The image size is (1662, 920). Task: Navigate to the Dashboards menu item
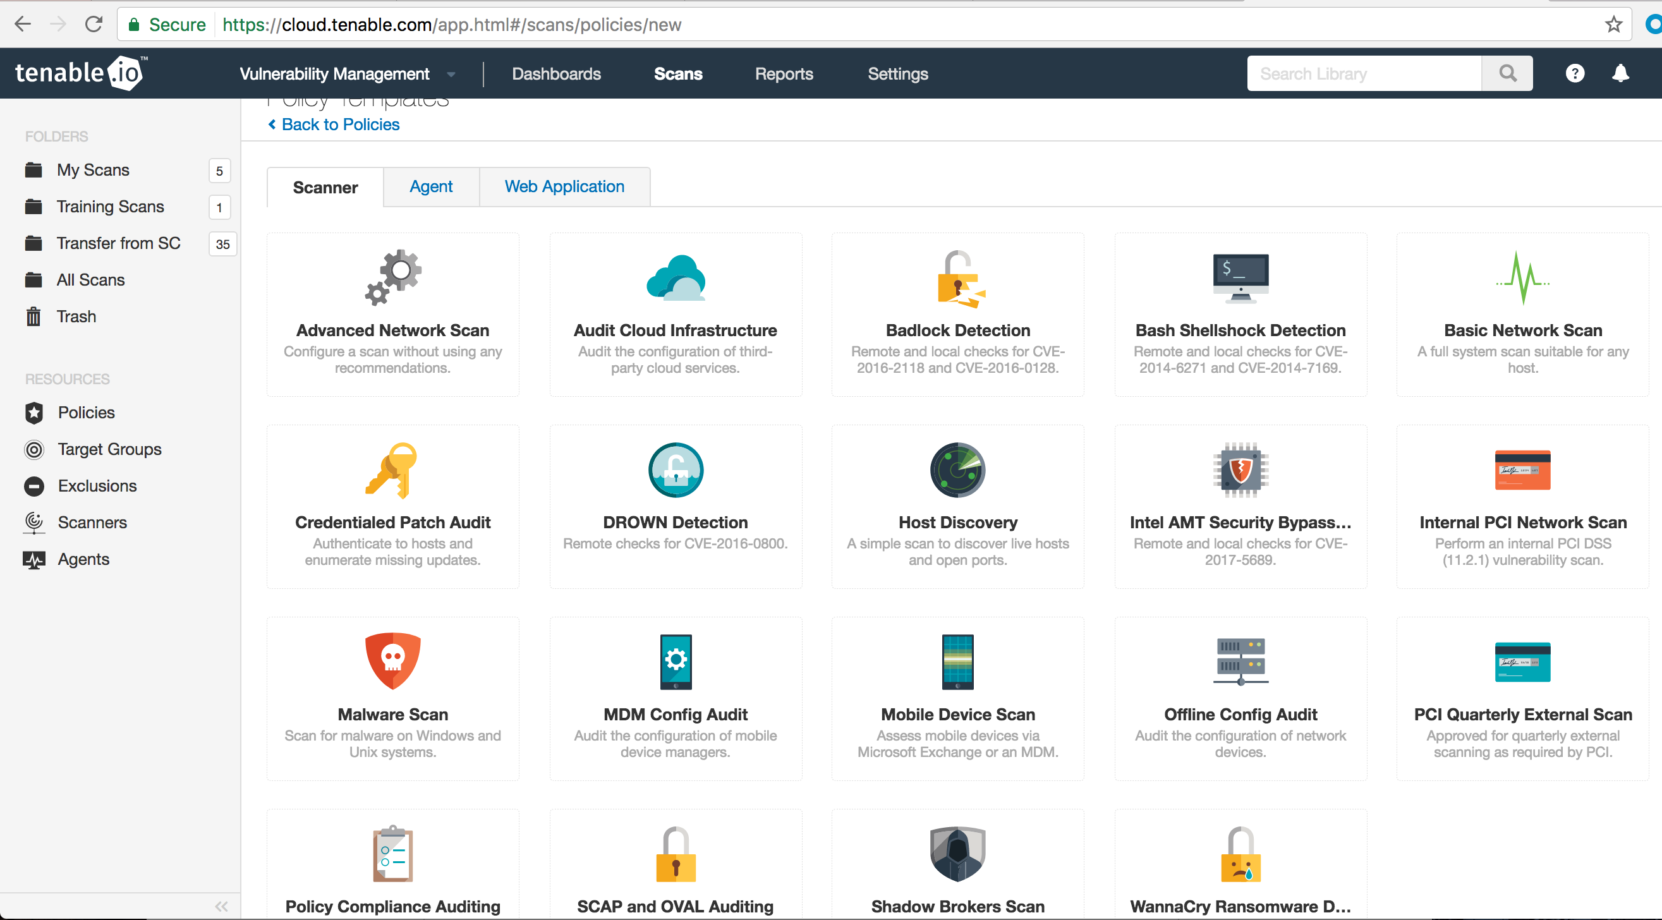point(556,74)
